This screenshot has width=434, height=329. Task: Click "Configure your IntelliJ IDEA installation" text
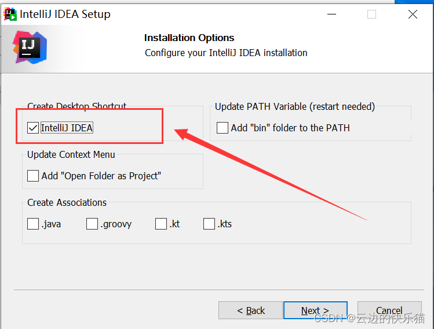(226, 53)
